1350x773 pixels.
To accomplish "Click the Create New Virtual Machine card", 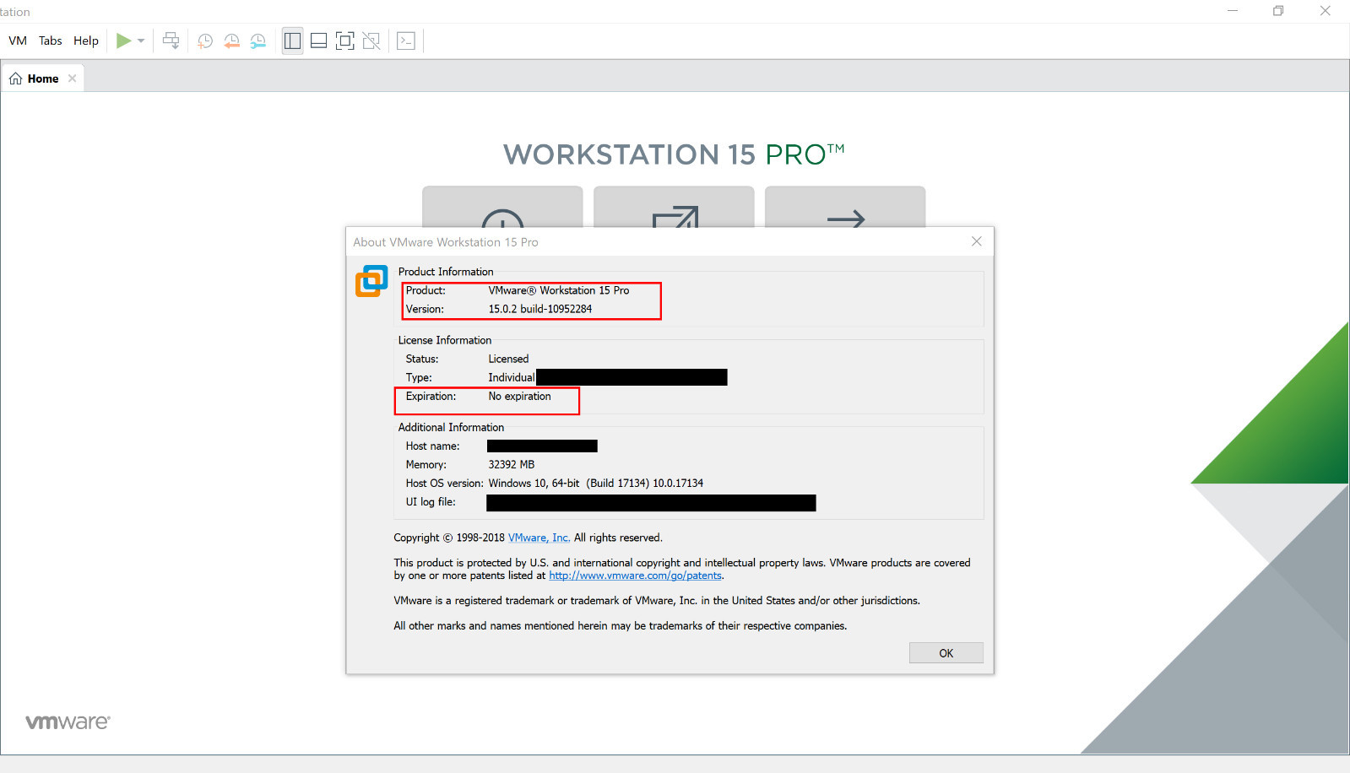I will pos(502,207).
